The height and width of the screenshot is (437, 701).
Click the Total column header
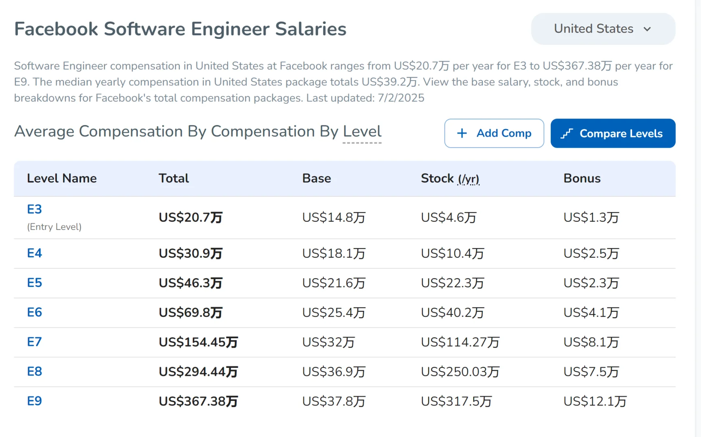173,178
